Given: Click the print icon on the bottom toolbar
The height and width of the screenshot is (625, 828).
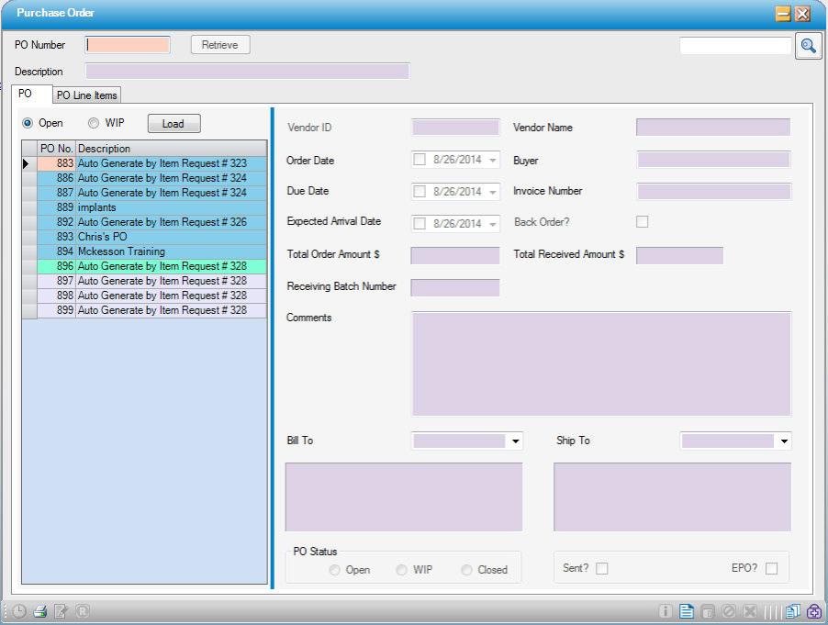Looking at the screenshot, I should (x=40, y=609).
